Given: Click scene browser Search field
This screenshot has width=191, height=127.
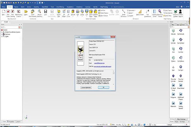Looking at the screenshot, I should pyautogui.click(x=9, y=27).
